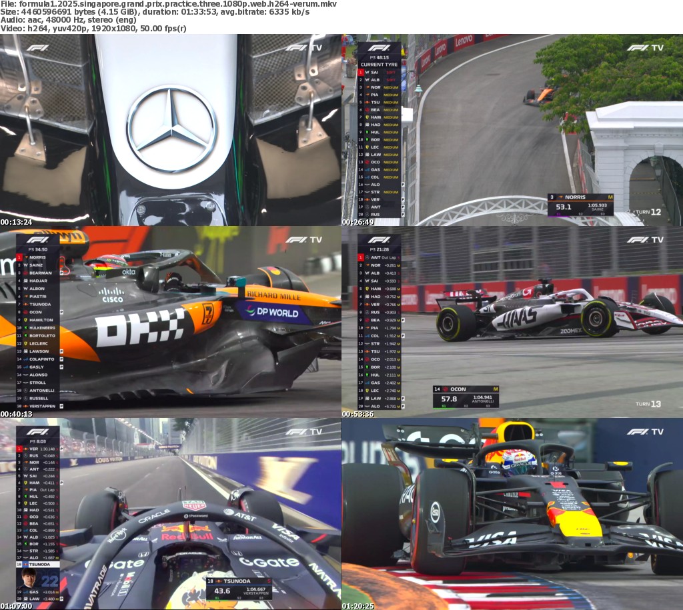Open the frame stamped 01:20:25
The height and width of the screenshot is (610, 683).
click(512, 513)
